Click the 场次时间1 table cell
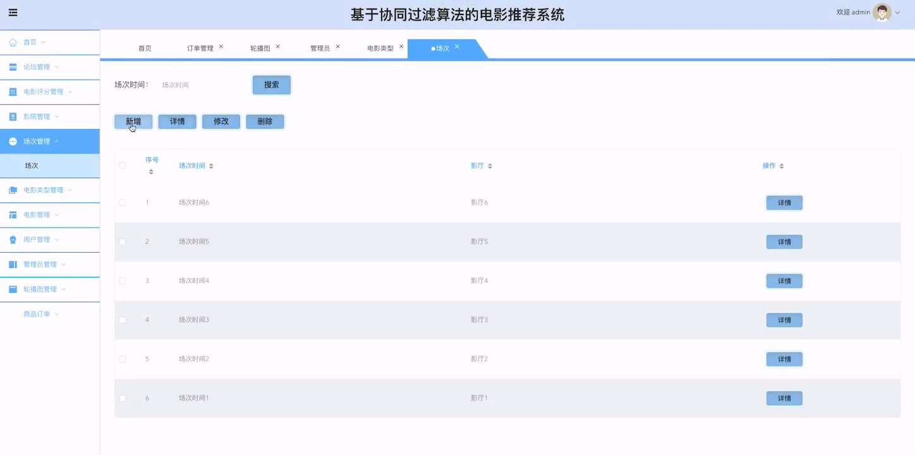This screenshot has height=455, width=915. coord(194,398)
